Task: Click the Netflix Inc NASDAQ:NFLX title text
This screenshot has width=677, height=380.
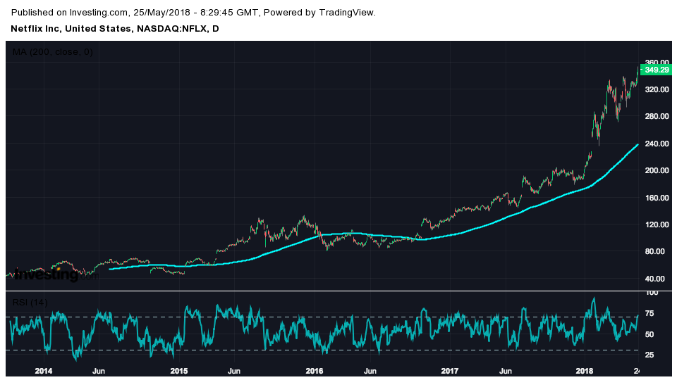Action: [x=115, y=29]
